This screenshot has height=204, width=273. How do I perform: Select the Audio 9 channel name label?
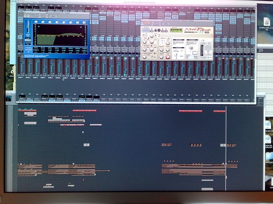pos(80,78)
